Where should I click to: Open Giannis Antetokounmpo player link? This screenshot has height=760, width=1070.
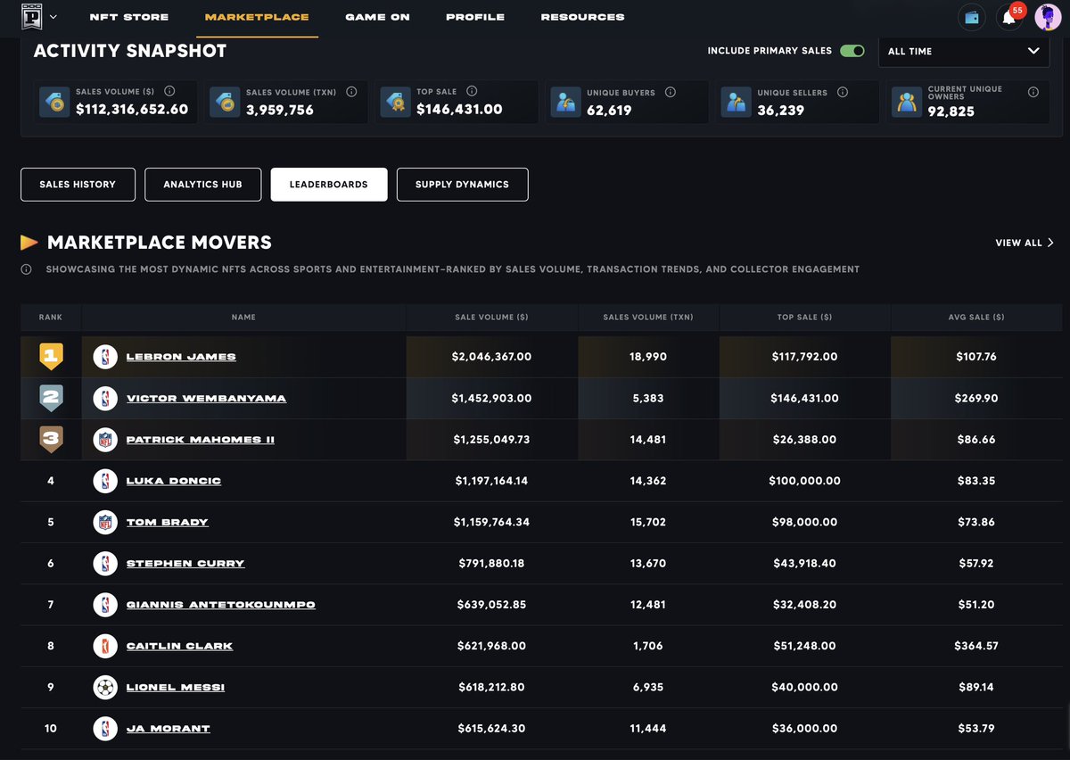point(220,605)
